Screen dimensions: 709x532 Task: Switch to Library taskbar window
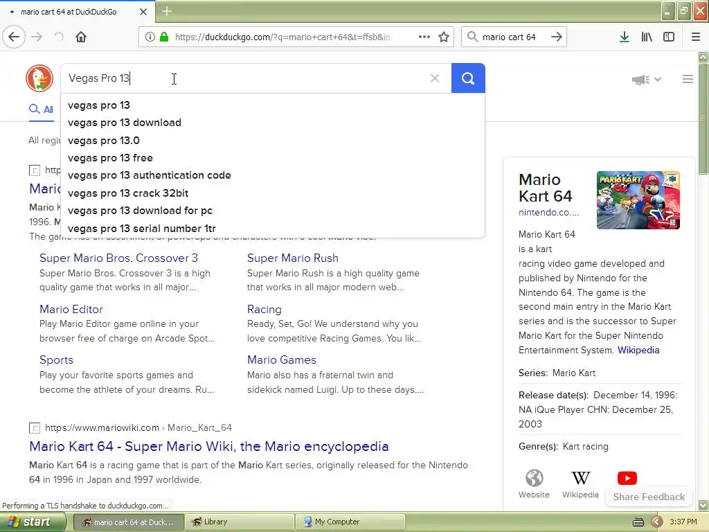(238, 522)
